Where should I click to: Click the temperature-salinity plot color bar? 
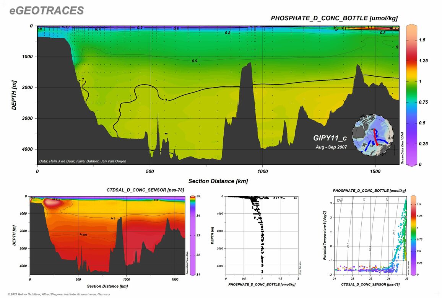(x=413, y=235)
